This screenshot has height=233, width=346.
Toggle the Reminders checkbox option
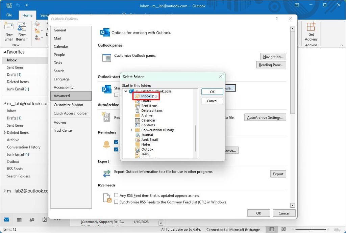click(x=116, y=142)
